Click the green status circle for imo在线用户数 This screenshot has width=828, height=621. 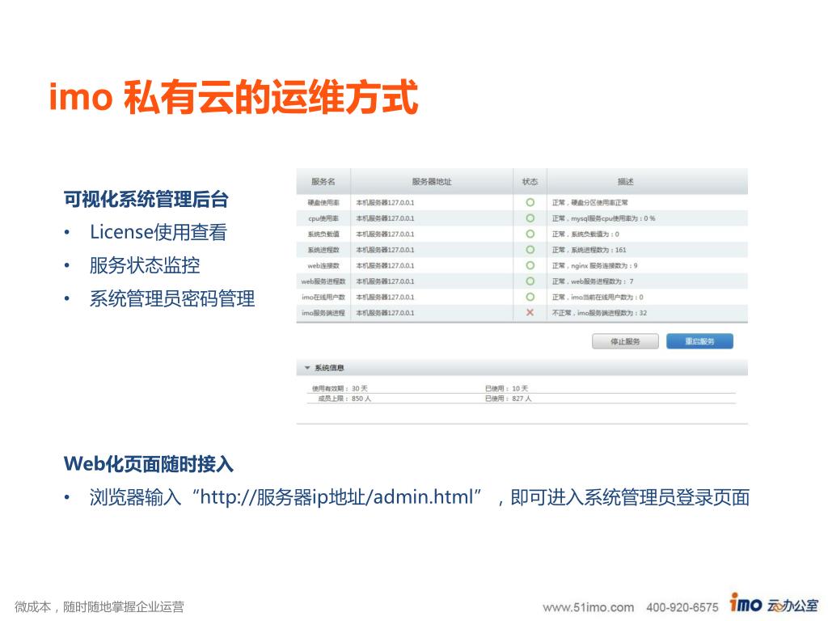click(x=530, y=297)
